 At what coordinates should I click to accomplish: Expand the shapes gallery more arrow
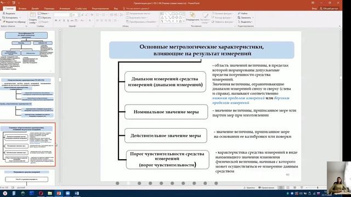[x=184, y=21]
